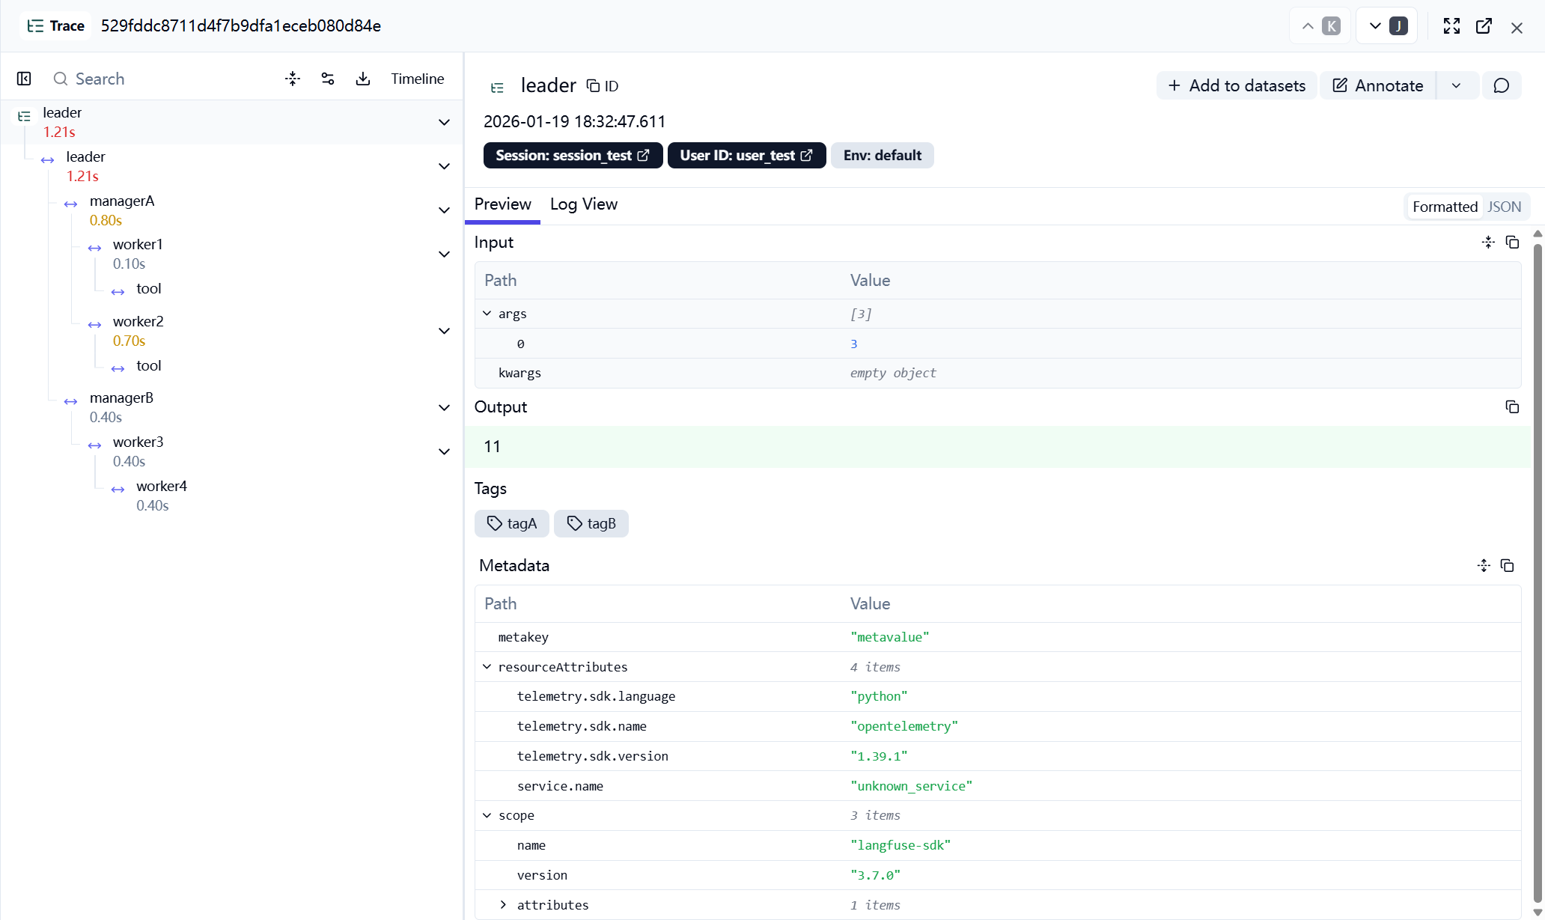Copy the leader observation ID

click(603, 86)
